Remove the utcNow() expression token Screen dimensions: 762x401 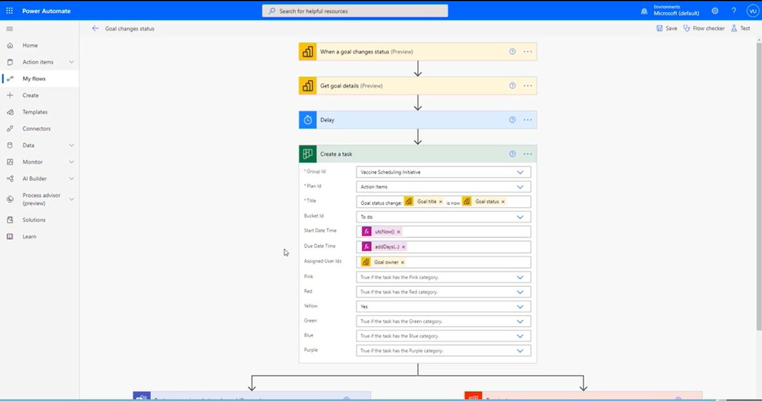398,232
